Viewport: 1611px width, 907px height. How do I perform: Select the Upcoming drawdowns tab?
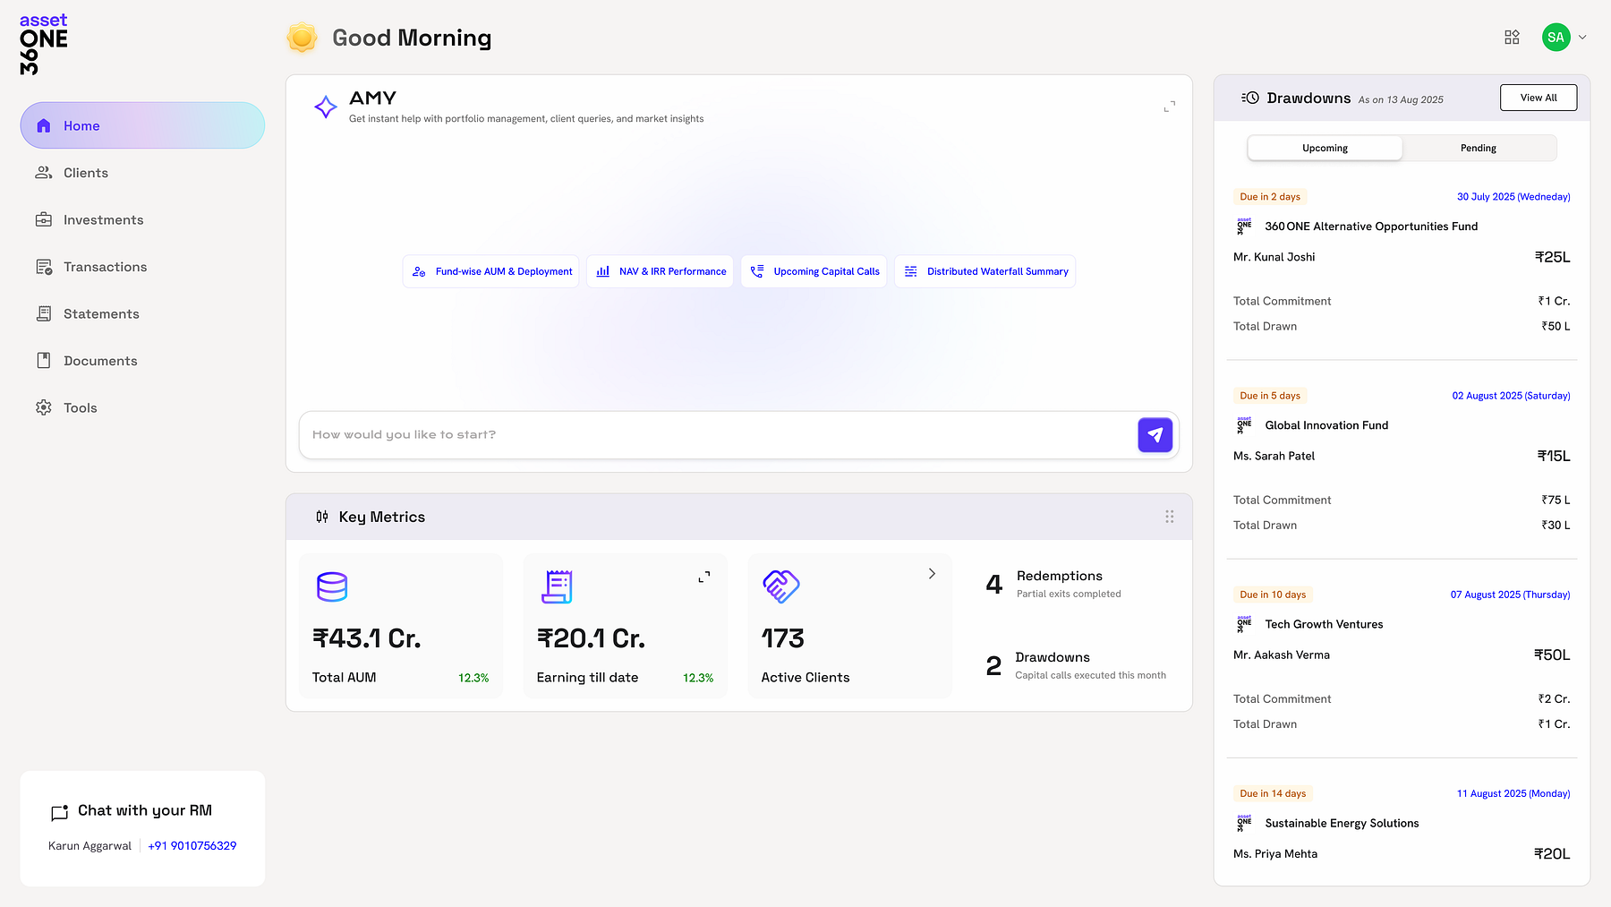(1325, 148)
